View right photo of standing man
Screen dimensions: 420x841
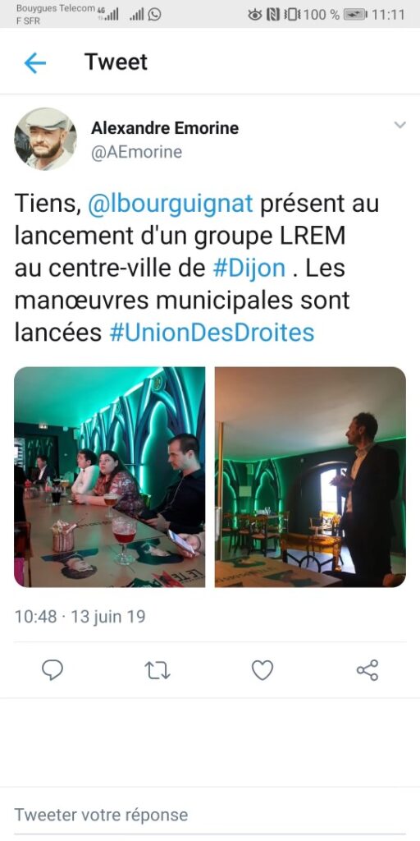click(310, 477)
